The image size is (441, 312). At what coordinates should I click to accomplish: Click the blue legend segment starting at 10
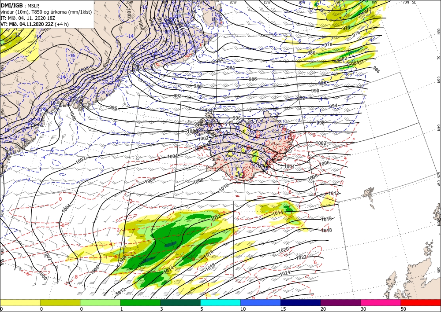click(261, 302)
